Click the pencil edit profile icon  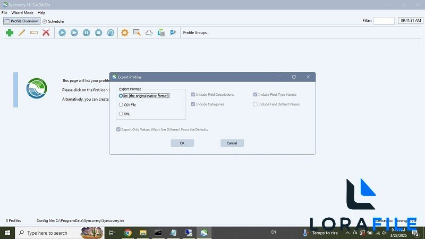coord(22,32)
